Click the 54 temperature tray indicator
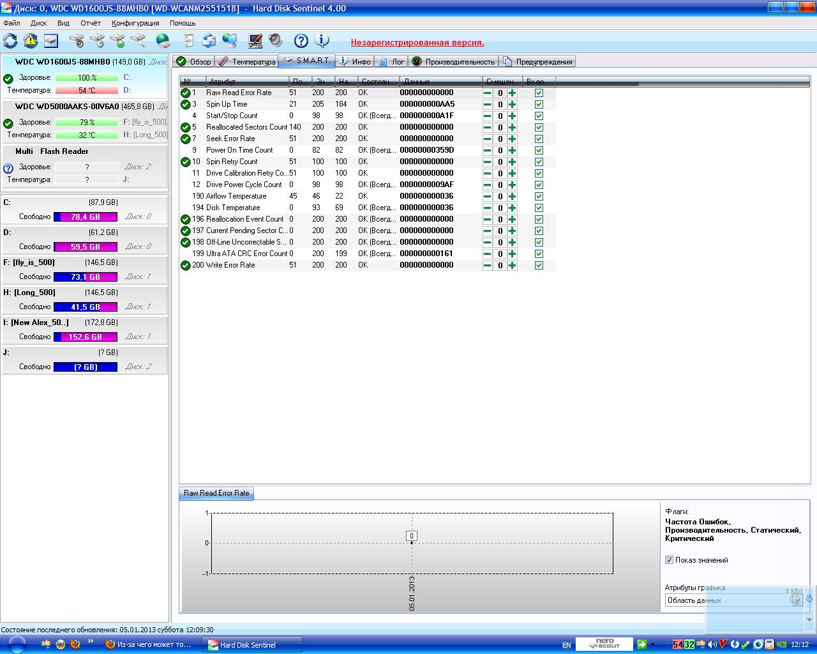The width and height of the screenshot is (817, 654). tap(678, 644)
